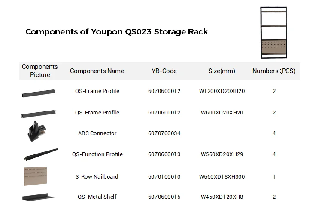Select the "Numbers (PCS)" column header
The image size is (322, 216).
(274, 71)
